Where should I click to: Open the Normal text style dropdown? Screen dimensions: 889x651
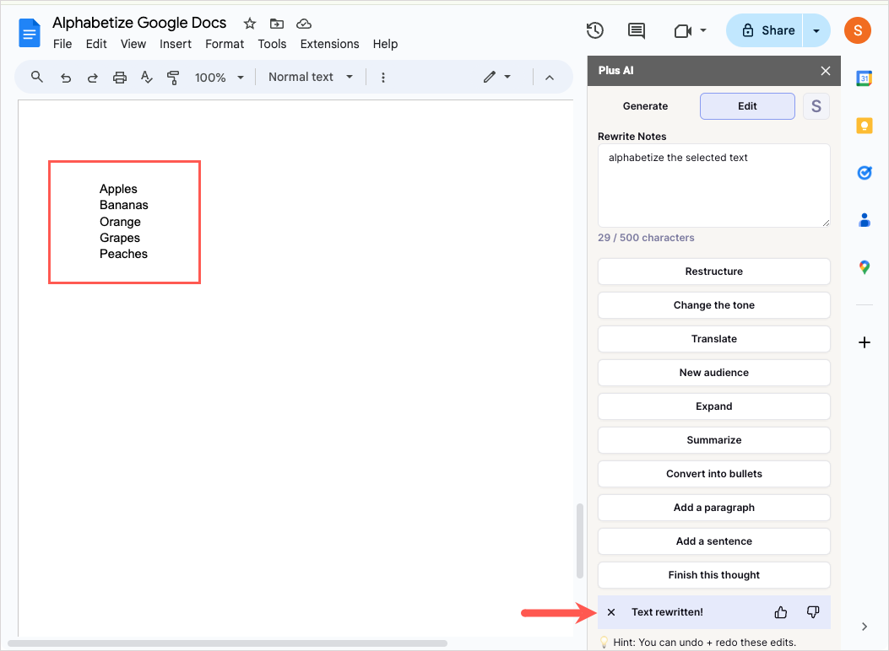(x=311, y=77)
